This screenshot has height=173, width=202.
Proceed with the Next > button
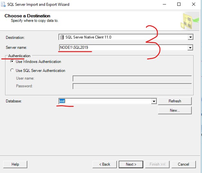(x=131, y=164)
